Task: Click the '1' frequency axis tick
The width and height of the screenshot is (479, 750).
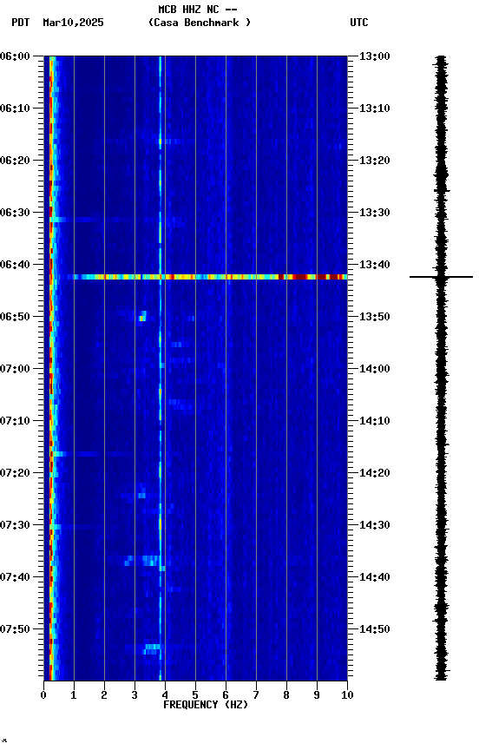Action: [x=74, y=695]
